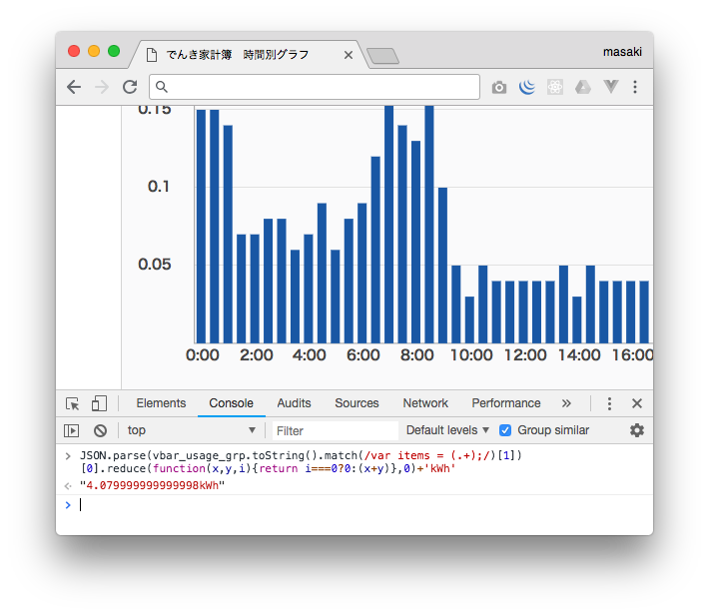Click the console Filter field
The width and height of the screenshot is (709, 615).
[x=336, y=431]
